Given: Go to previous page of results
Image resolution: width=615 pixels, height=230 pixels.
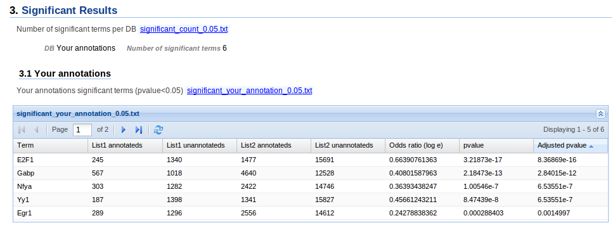Looking at the screenshot, I should click(x=37, y=130).
